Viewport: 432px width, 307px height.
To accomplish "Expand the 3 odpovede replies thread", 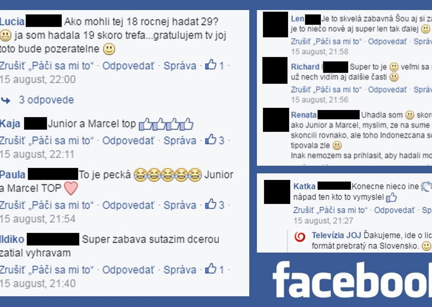I will coord(46,100).
